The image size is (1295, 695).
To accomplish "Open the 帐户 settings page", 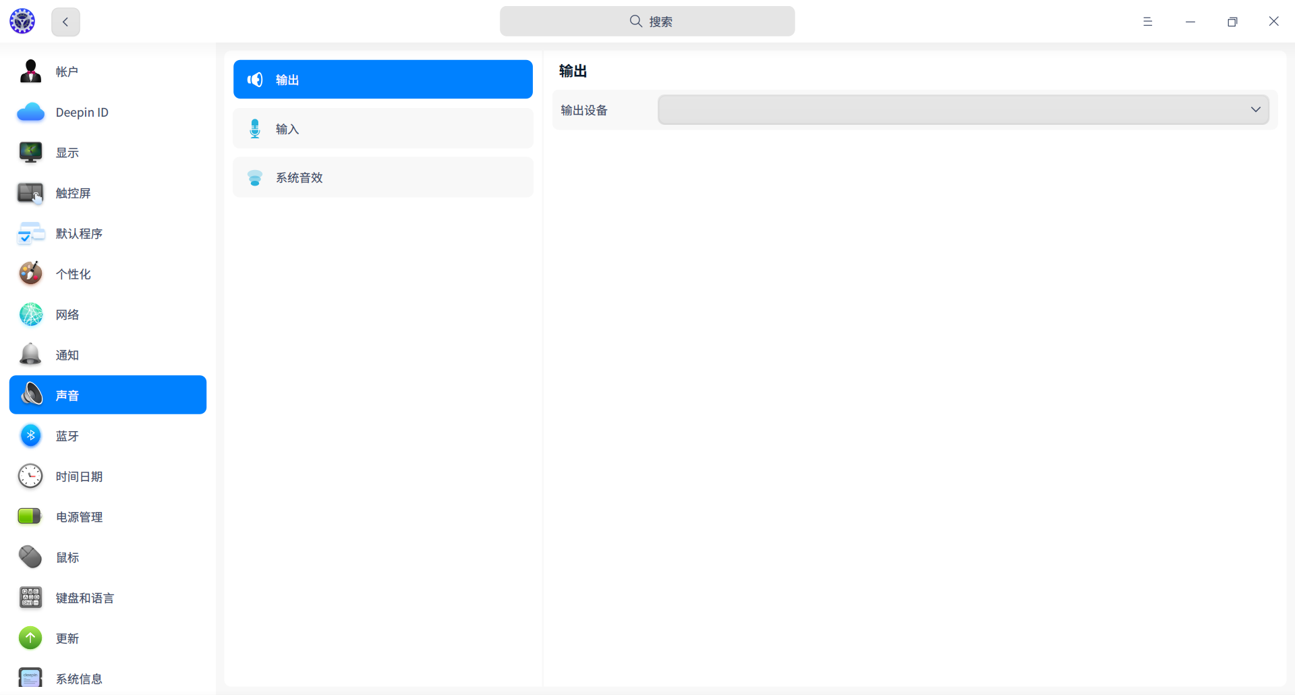I will coord(108,72).
